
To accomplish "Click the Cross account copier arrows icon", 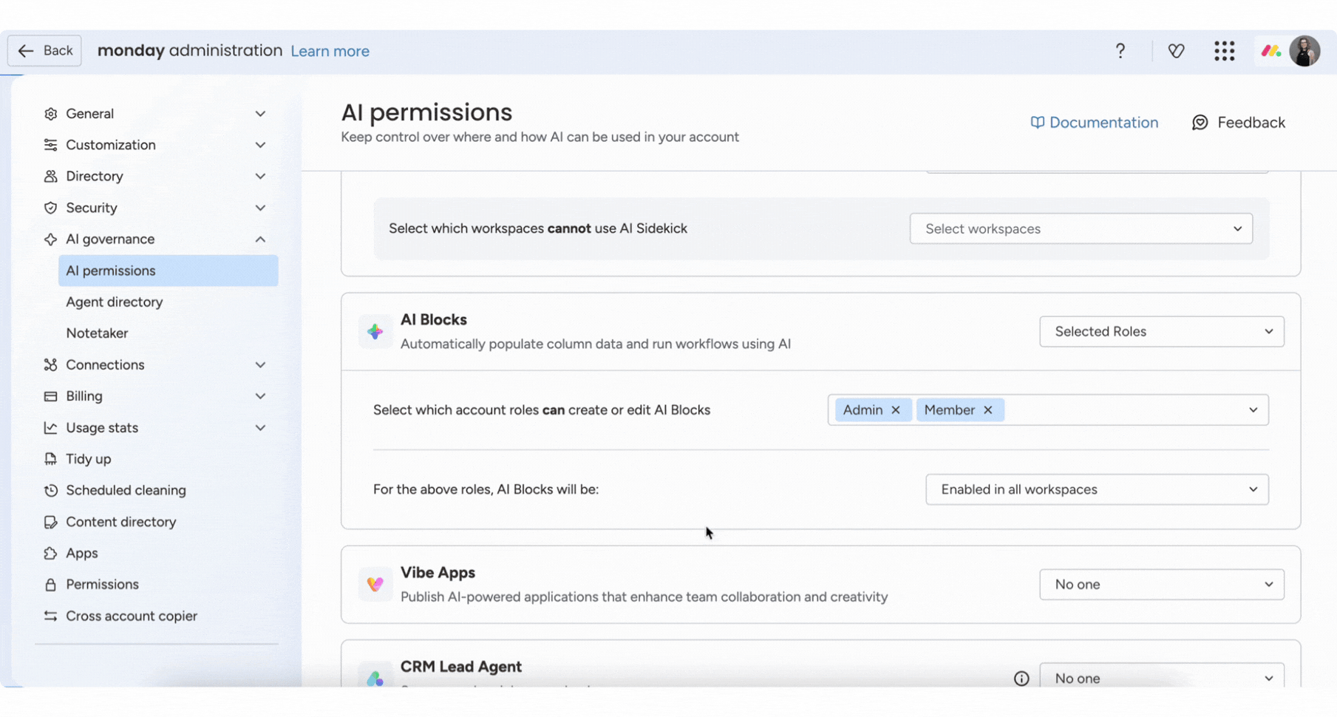I will (x=50, y=616).
